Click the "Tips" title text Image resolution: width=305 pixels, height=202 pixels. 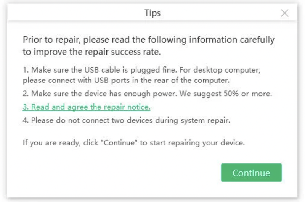[152, 13]
